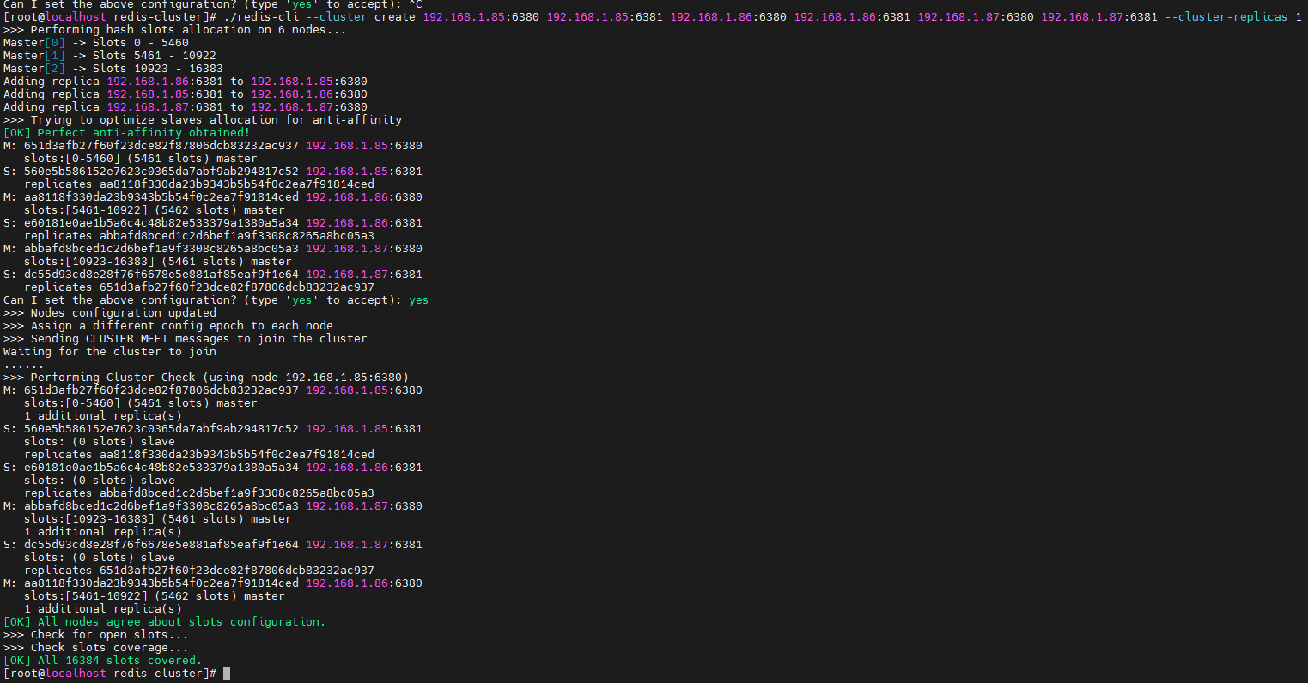Click the cursor at the final shell prompt
Image resolution: width=1308 pixels, height=683 pixels.
[x=227, y=674]
